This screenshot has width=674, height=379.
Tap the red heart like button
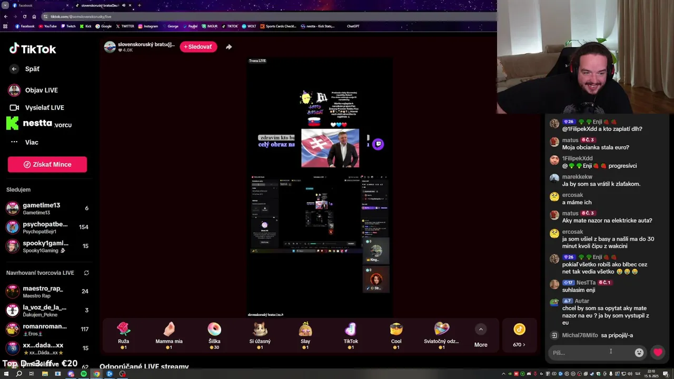tap(658, 353)
